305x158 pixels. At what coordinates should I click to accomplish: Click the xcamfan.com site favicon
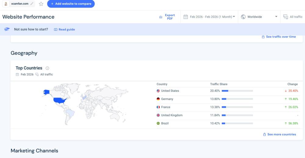[6, 4]
